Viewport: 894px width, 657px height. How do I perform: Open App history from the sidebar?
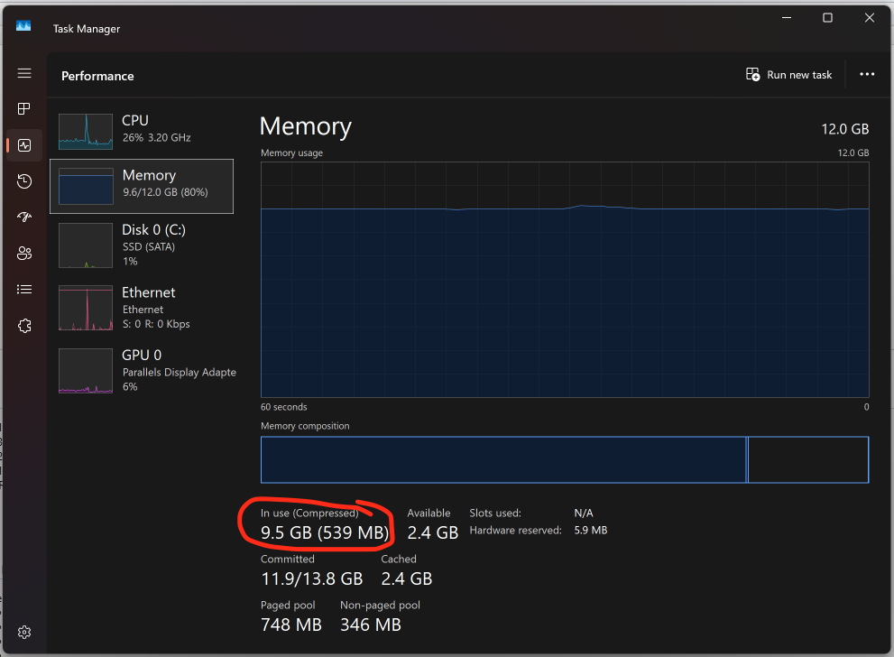pyautogui.click(x=24, y=181)
